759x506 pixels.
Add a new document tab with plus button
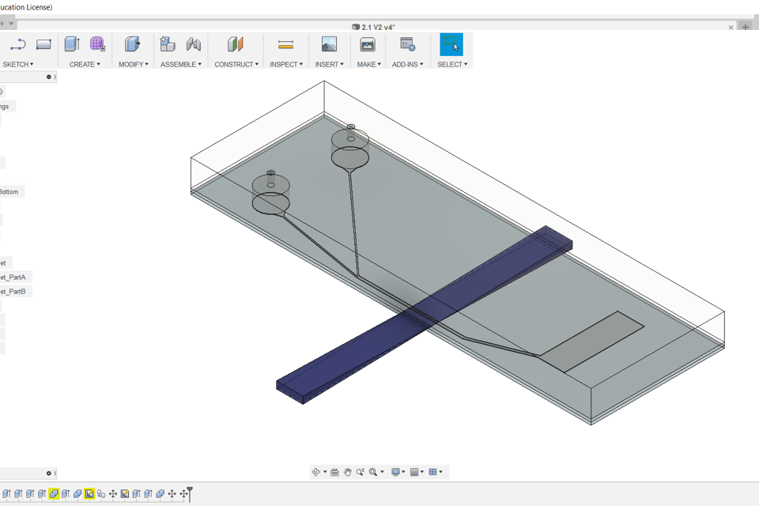pos(745,27)
